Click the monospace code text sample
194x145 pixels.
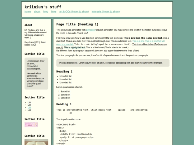pos(103,44)
